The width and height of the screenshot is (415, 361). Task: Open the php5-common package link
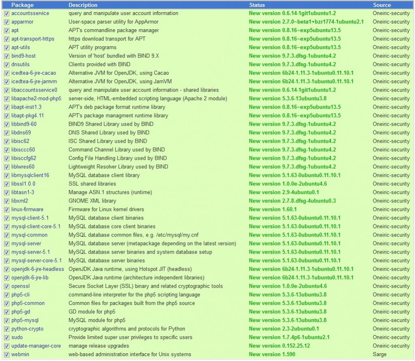[28, 303]
